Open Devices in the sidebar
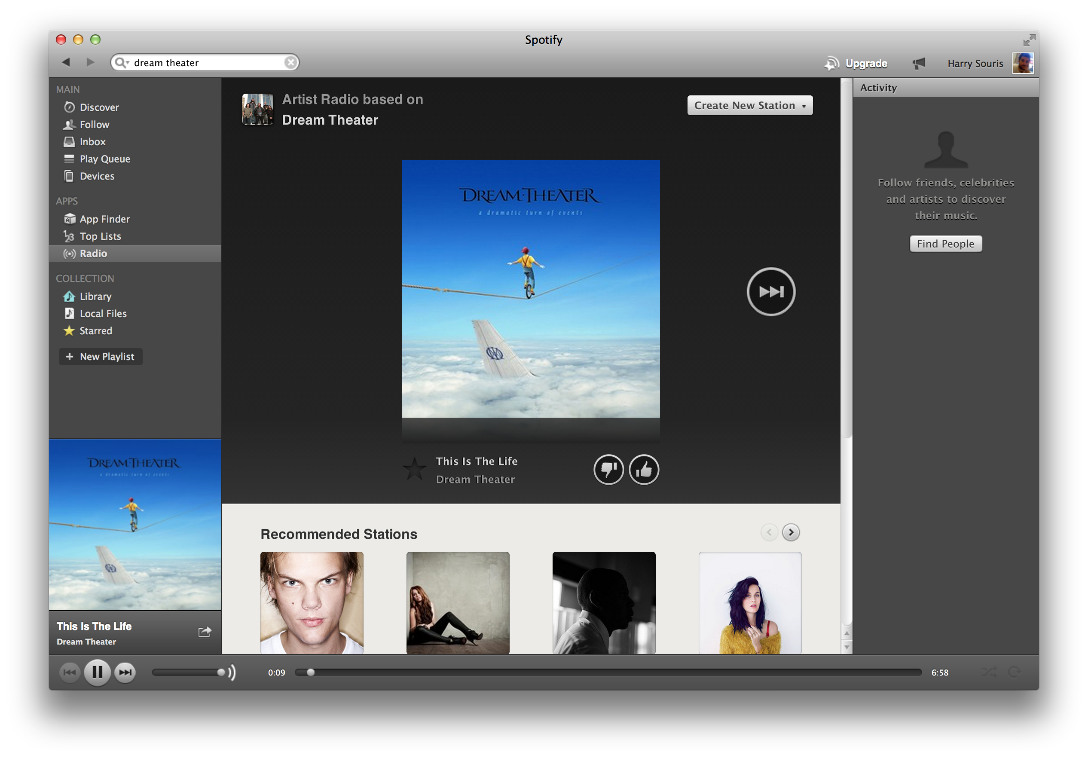 click(x=134, y=176)
